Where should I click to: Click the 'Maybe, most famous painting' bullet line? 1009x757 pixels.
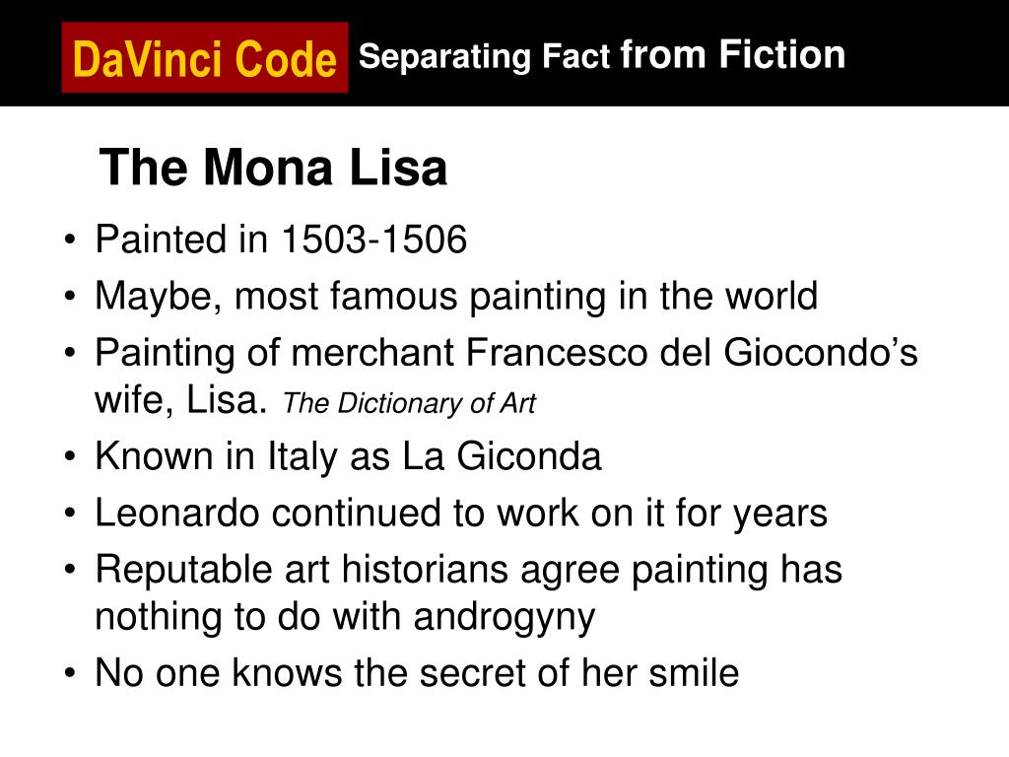click(x=456, y=297)
